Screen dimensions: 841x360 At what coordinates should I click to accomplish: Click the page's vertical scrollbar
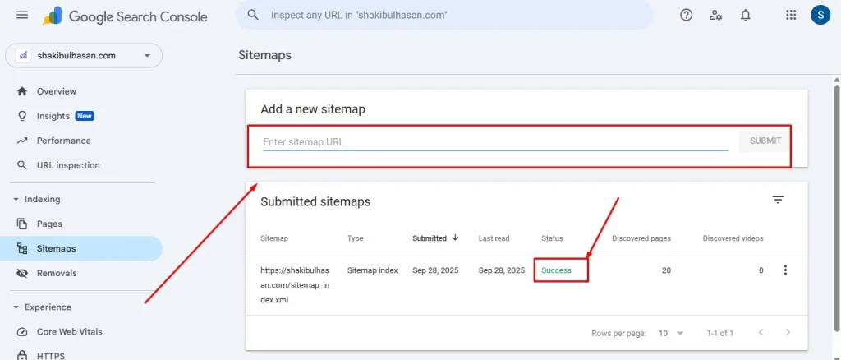[x=836, y=164]
